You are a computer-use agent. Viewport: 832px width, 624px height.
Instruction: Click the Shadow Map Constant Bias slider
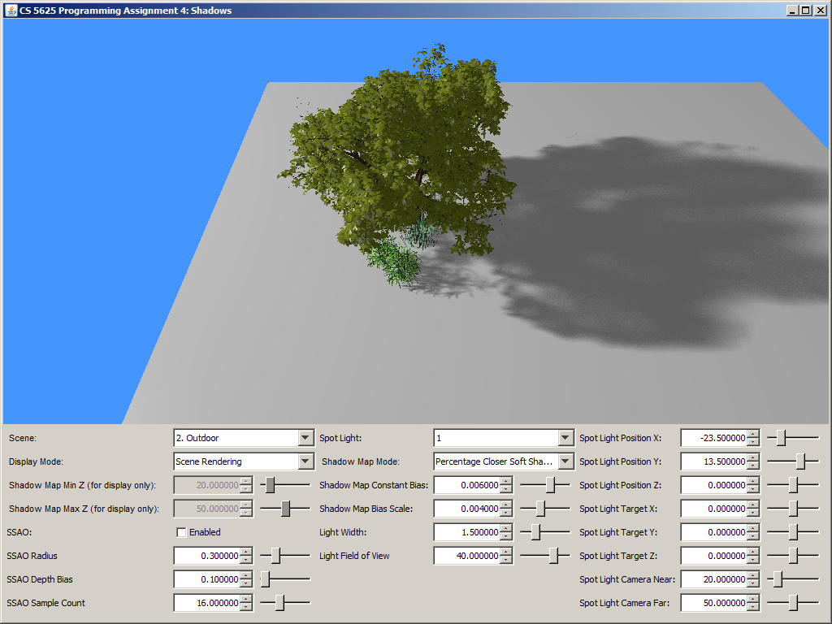551,485
